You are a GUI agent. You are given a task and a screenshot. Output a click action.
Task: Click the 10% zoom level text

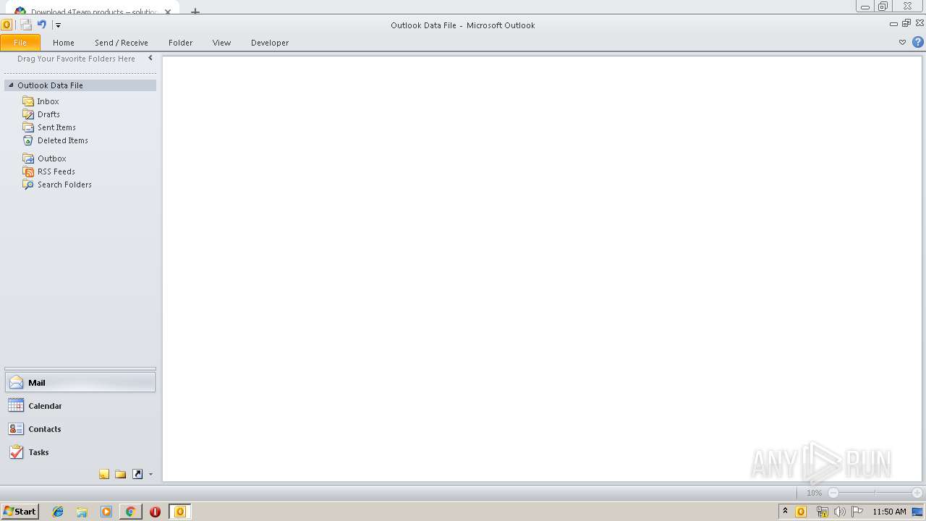point(815,493)
